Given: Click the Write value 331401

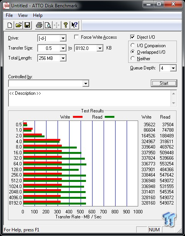Looking at the screenshot, I should (148, 192).
